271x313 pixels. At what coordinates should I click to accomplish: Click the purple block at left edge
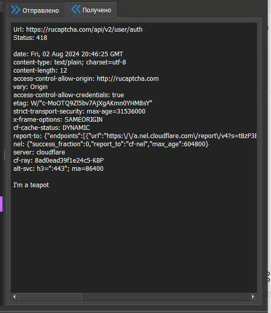(x=1, y=204)
